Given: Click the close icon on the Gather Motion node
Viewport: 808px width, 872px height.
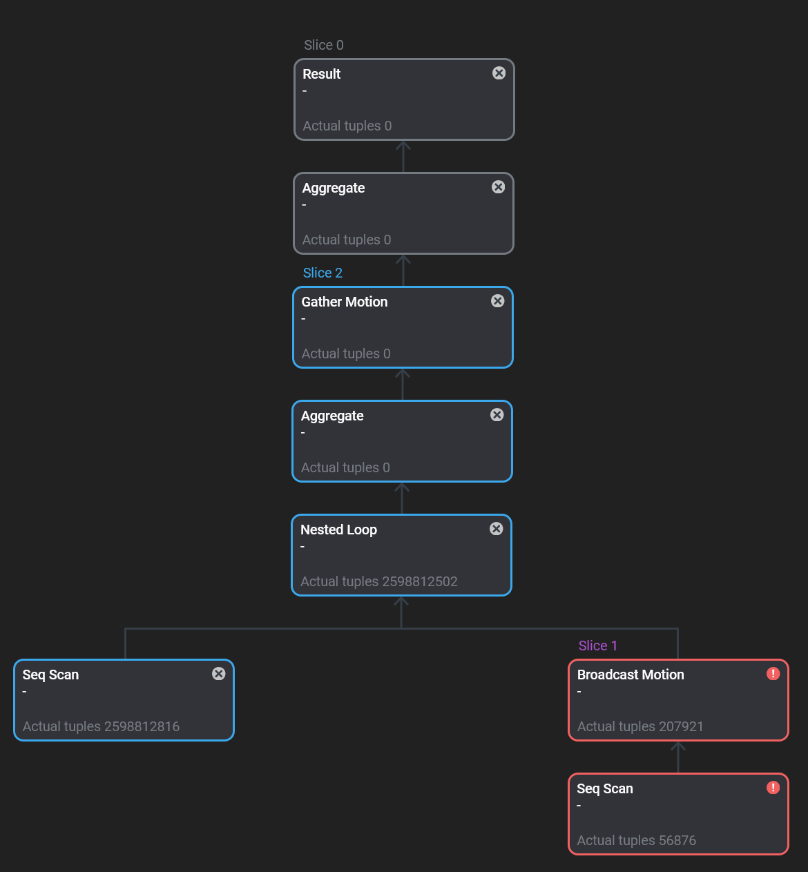Looking at the screenshot, I should click(x=497, y=300).
